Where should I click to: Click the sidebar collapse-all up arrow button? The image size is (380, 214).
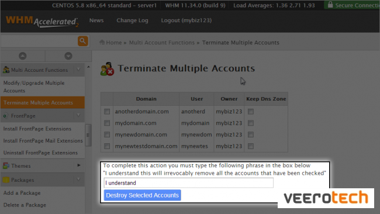tap(23, 56)
